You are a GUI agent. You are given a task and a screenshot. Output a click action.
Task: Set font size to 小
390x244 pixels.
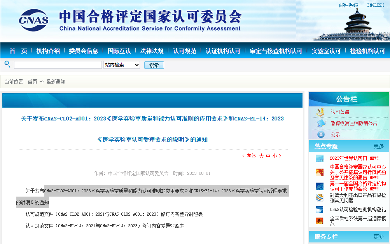275,156
